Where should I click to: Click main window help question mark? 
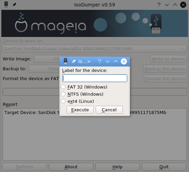click(x=159, y=5)
